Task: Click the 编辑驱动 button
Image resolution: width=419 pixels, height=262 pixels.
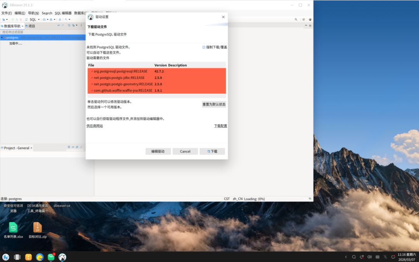Action: (x=158, y=152)
